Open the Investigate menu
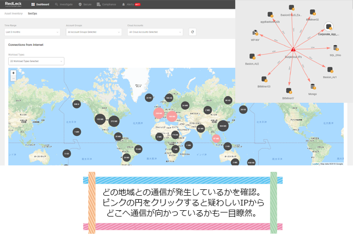Viewport: 353px width, 234px height. [64, 4]
